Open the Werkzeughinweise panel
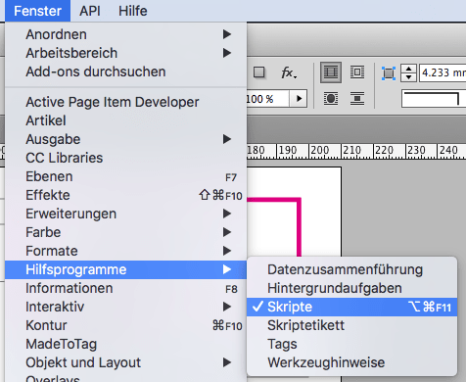 coord(351,362)
